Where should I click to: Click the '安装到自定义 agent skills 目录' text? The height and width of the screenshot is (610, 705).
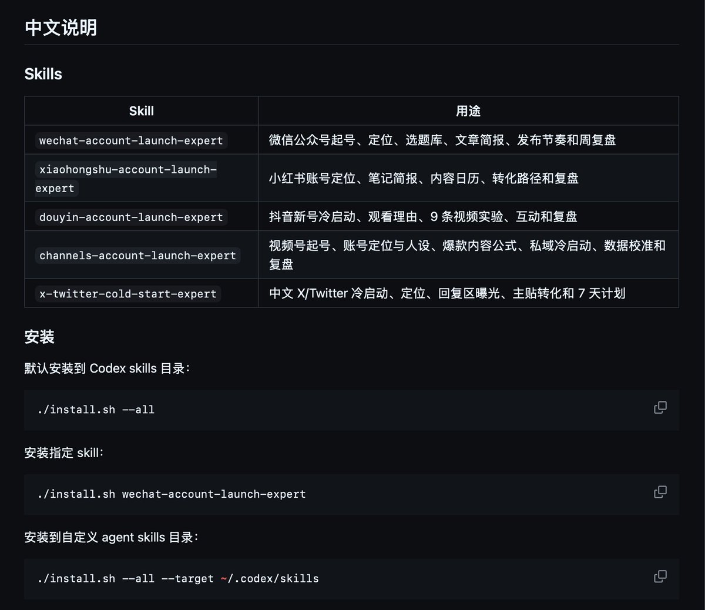[109, 537]
